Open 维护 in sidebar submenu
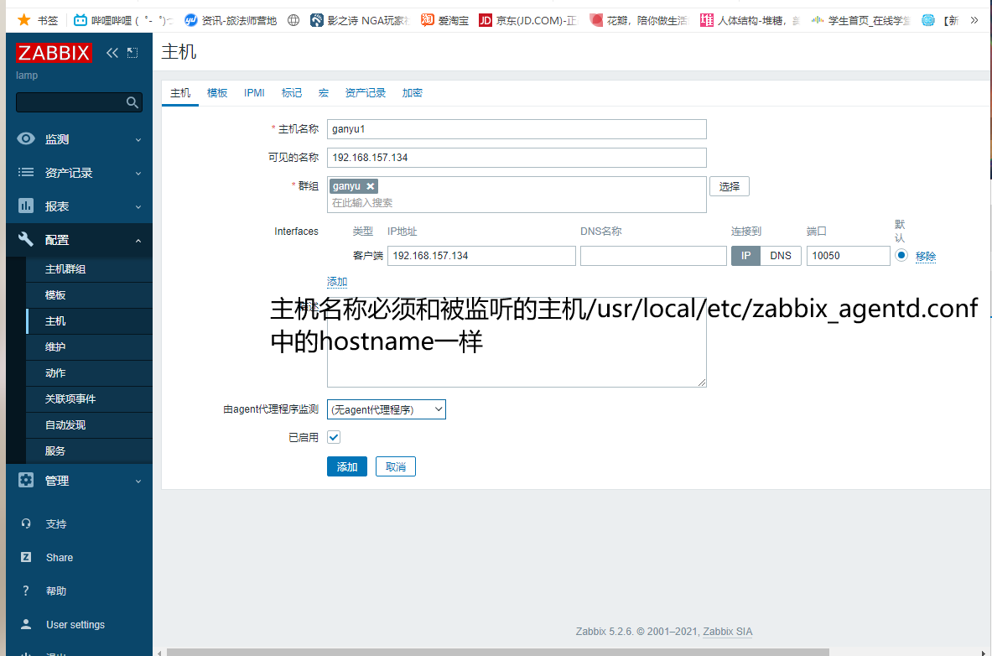 (x=89, y=347)
